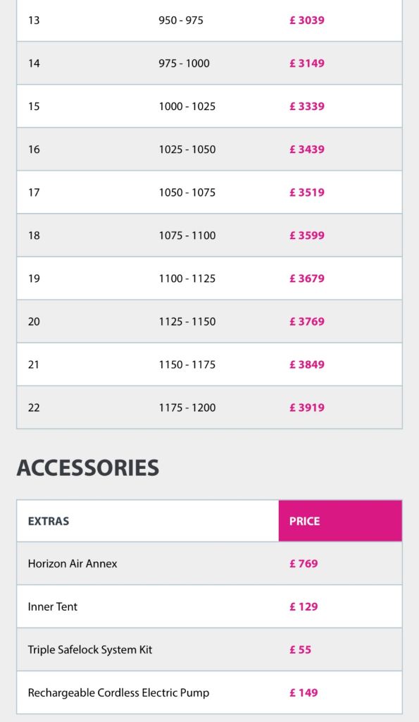
Task: Select the Horizon Air Annex accessory
Action: pyautogui.click(x=73, y=563)
